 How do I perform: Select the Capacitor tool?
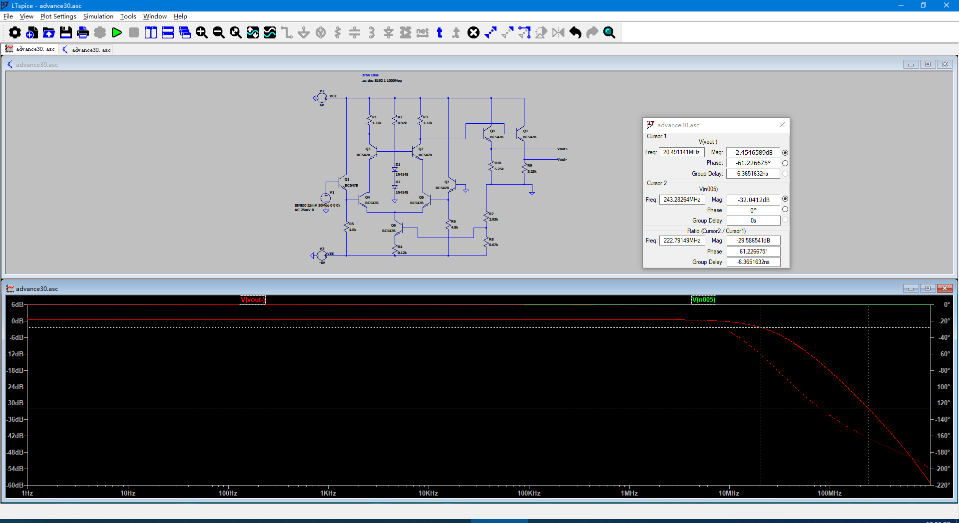pos(355,32)
